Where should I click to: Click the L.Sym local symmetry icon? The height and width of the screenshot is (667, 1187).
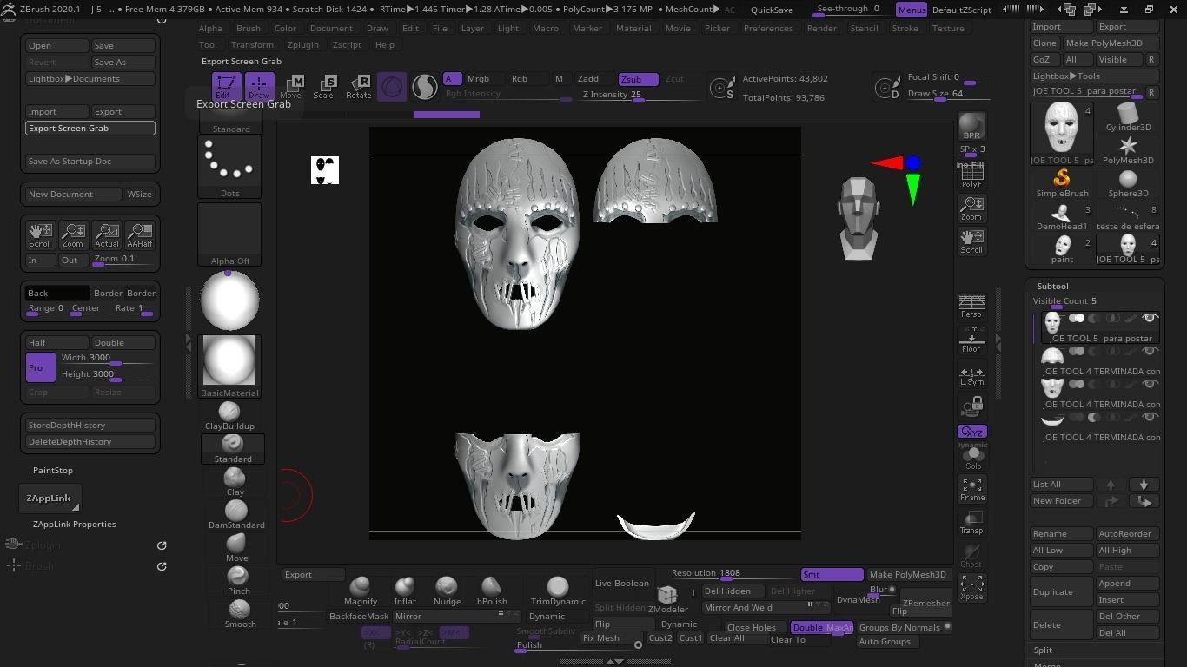click(971, 374)
